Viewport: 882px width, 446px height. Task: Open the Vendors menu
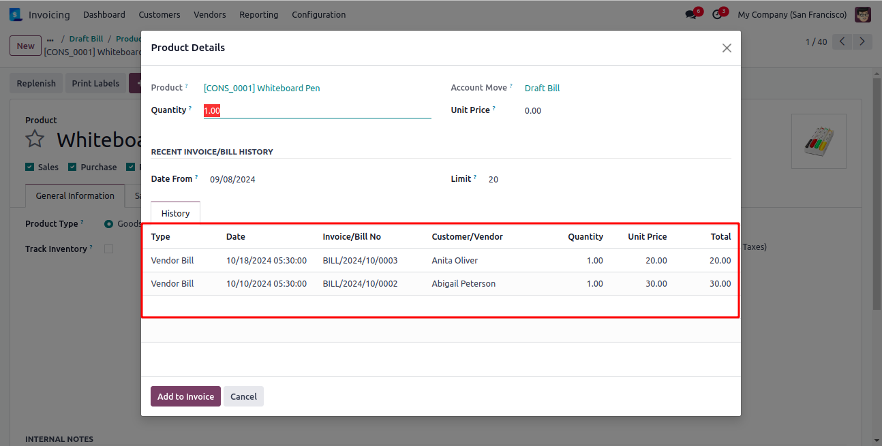(209, 14)
